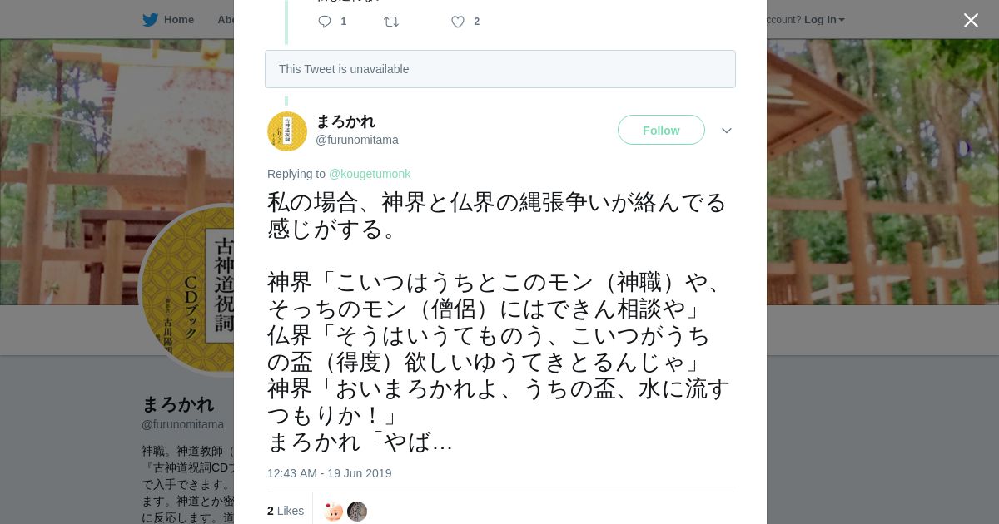
Task: Click the background profile name まろかれ
Action: click(178, 404)
